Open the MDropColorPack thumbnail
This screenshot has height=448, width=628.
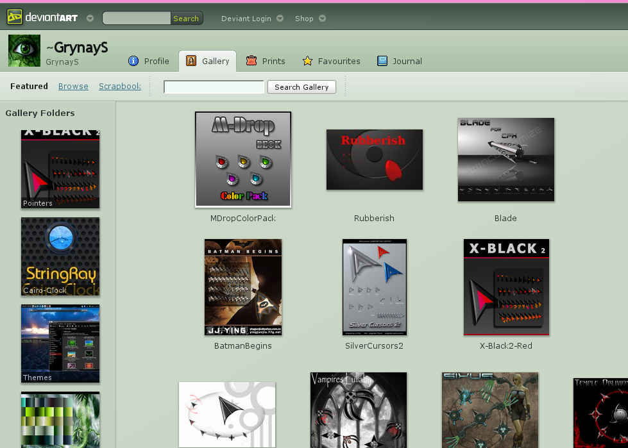pyautogui.click(x=243, y=160)
